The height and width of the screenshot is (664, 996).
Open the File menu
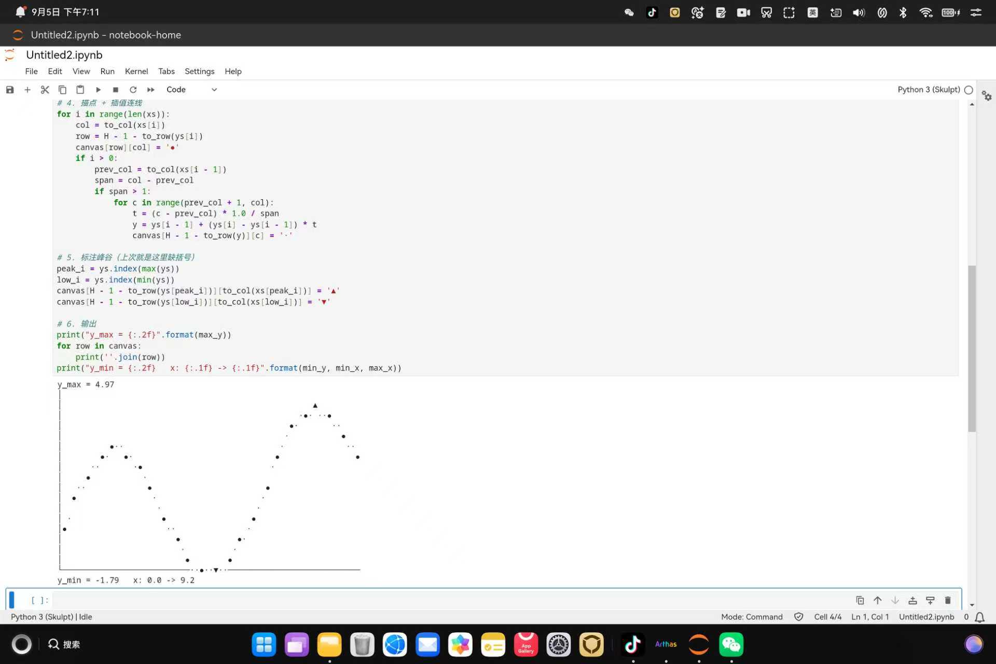coord(32,72)
